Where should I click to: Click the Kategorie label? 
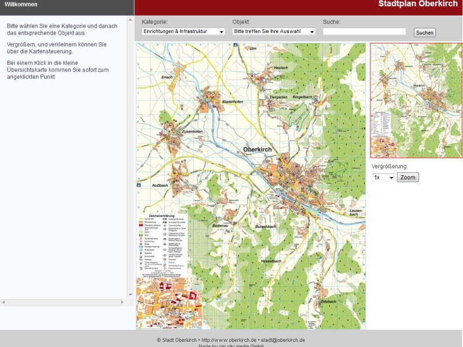pos(155,22)
